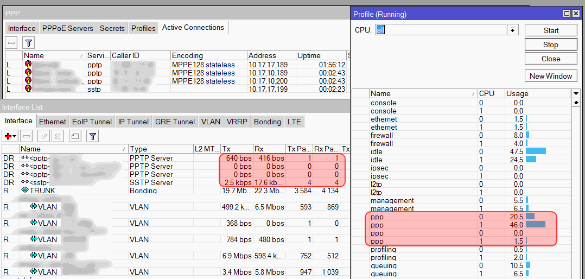Open the GRE Tunnel tab
Screen dimensions: 585x279
[175, 122]
